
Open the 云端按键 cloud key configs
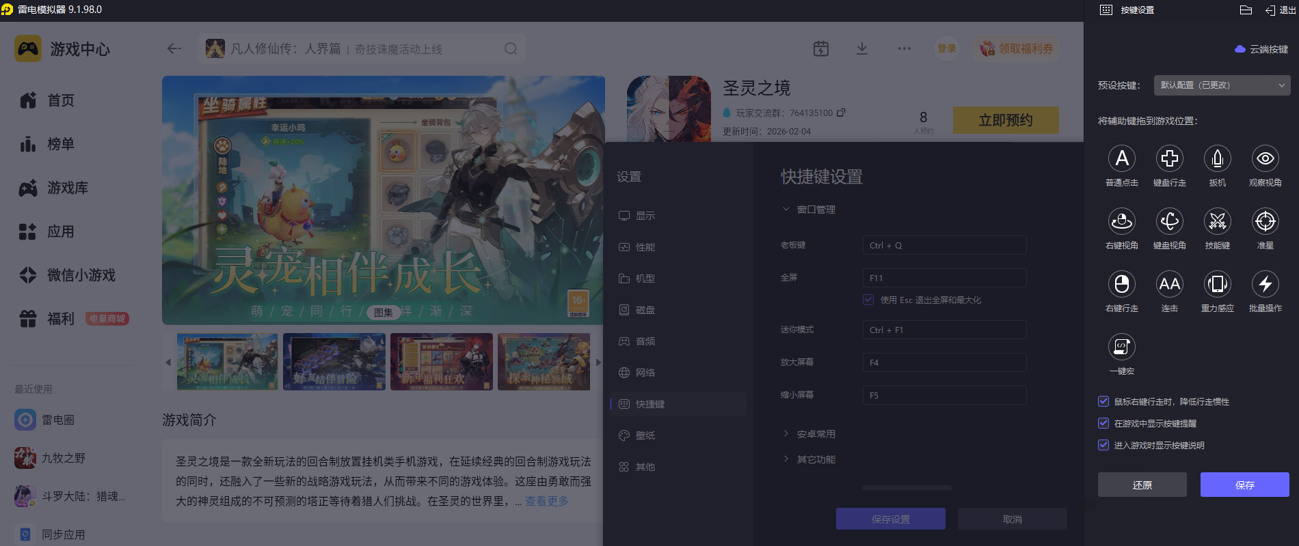tap(1261, 49)
